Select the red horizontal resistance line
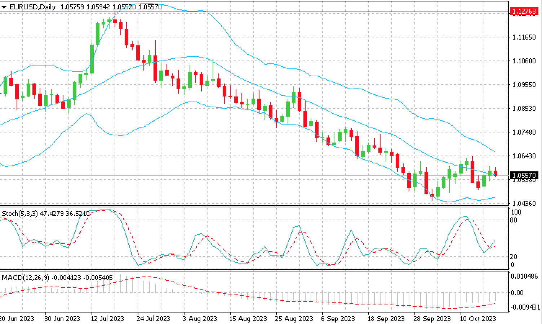The height and width of the screenshot is (324, 542). pyautogui.click(x=252, y=13)
